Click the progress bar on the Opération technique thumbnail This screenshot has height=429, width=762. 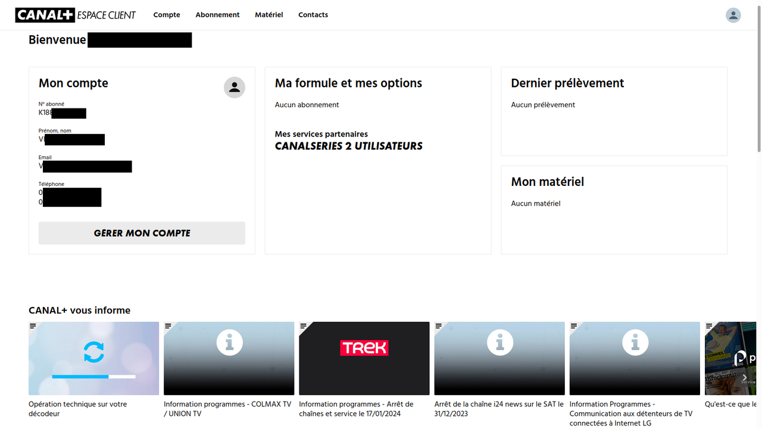(x=93, y=377)
